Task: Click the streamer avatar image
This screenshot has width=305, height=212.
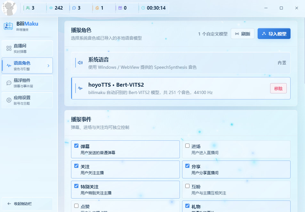Action: pos(9,8)
